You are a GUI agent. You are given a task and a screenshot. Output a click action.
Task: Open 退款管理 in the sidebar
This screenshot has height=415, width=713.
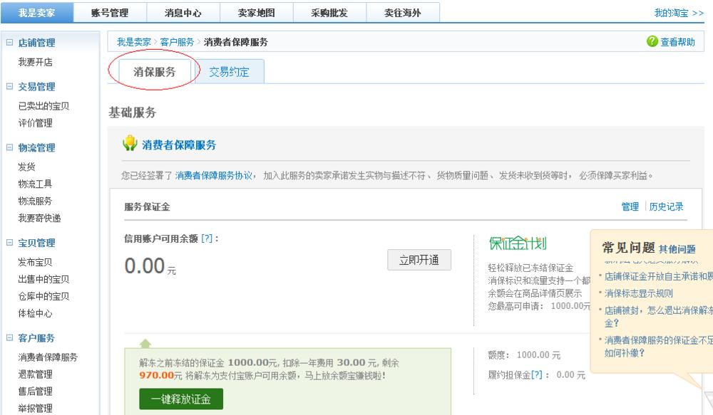pyautogui.click(x=36, y=374)
